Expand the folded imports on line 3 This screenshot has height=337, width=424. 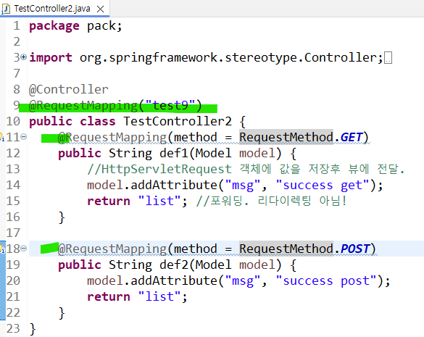(x=24, y=57)
